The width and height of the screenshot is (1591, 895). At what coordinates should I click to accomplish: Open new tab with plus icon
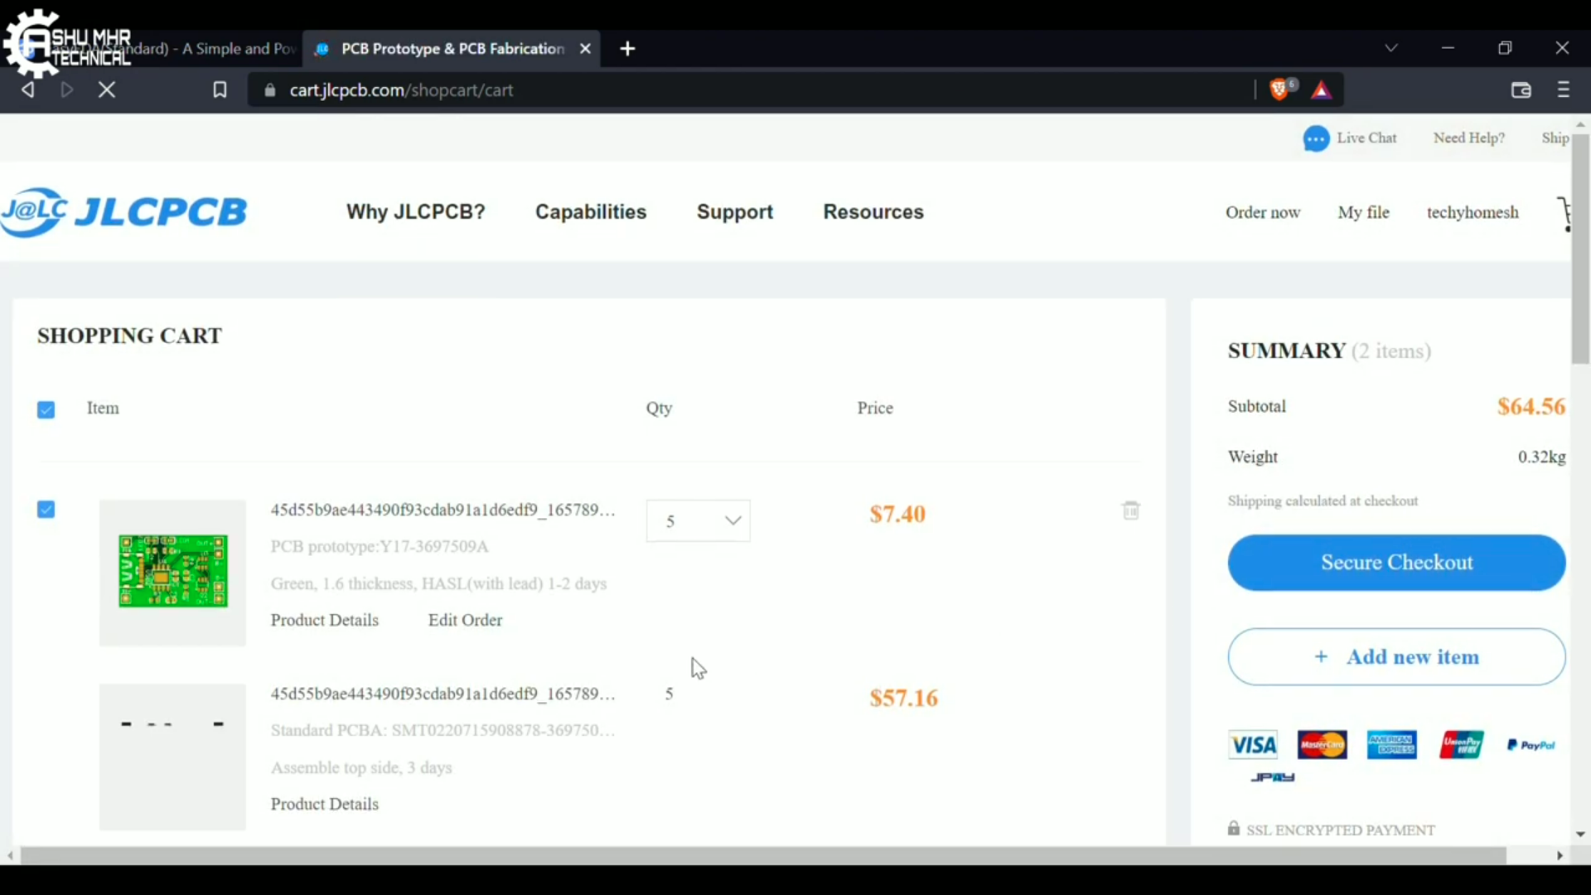pos(628,49)
